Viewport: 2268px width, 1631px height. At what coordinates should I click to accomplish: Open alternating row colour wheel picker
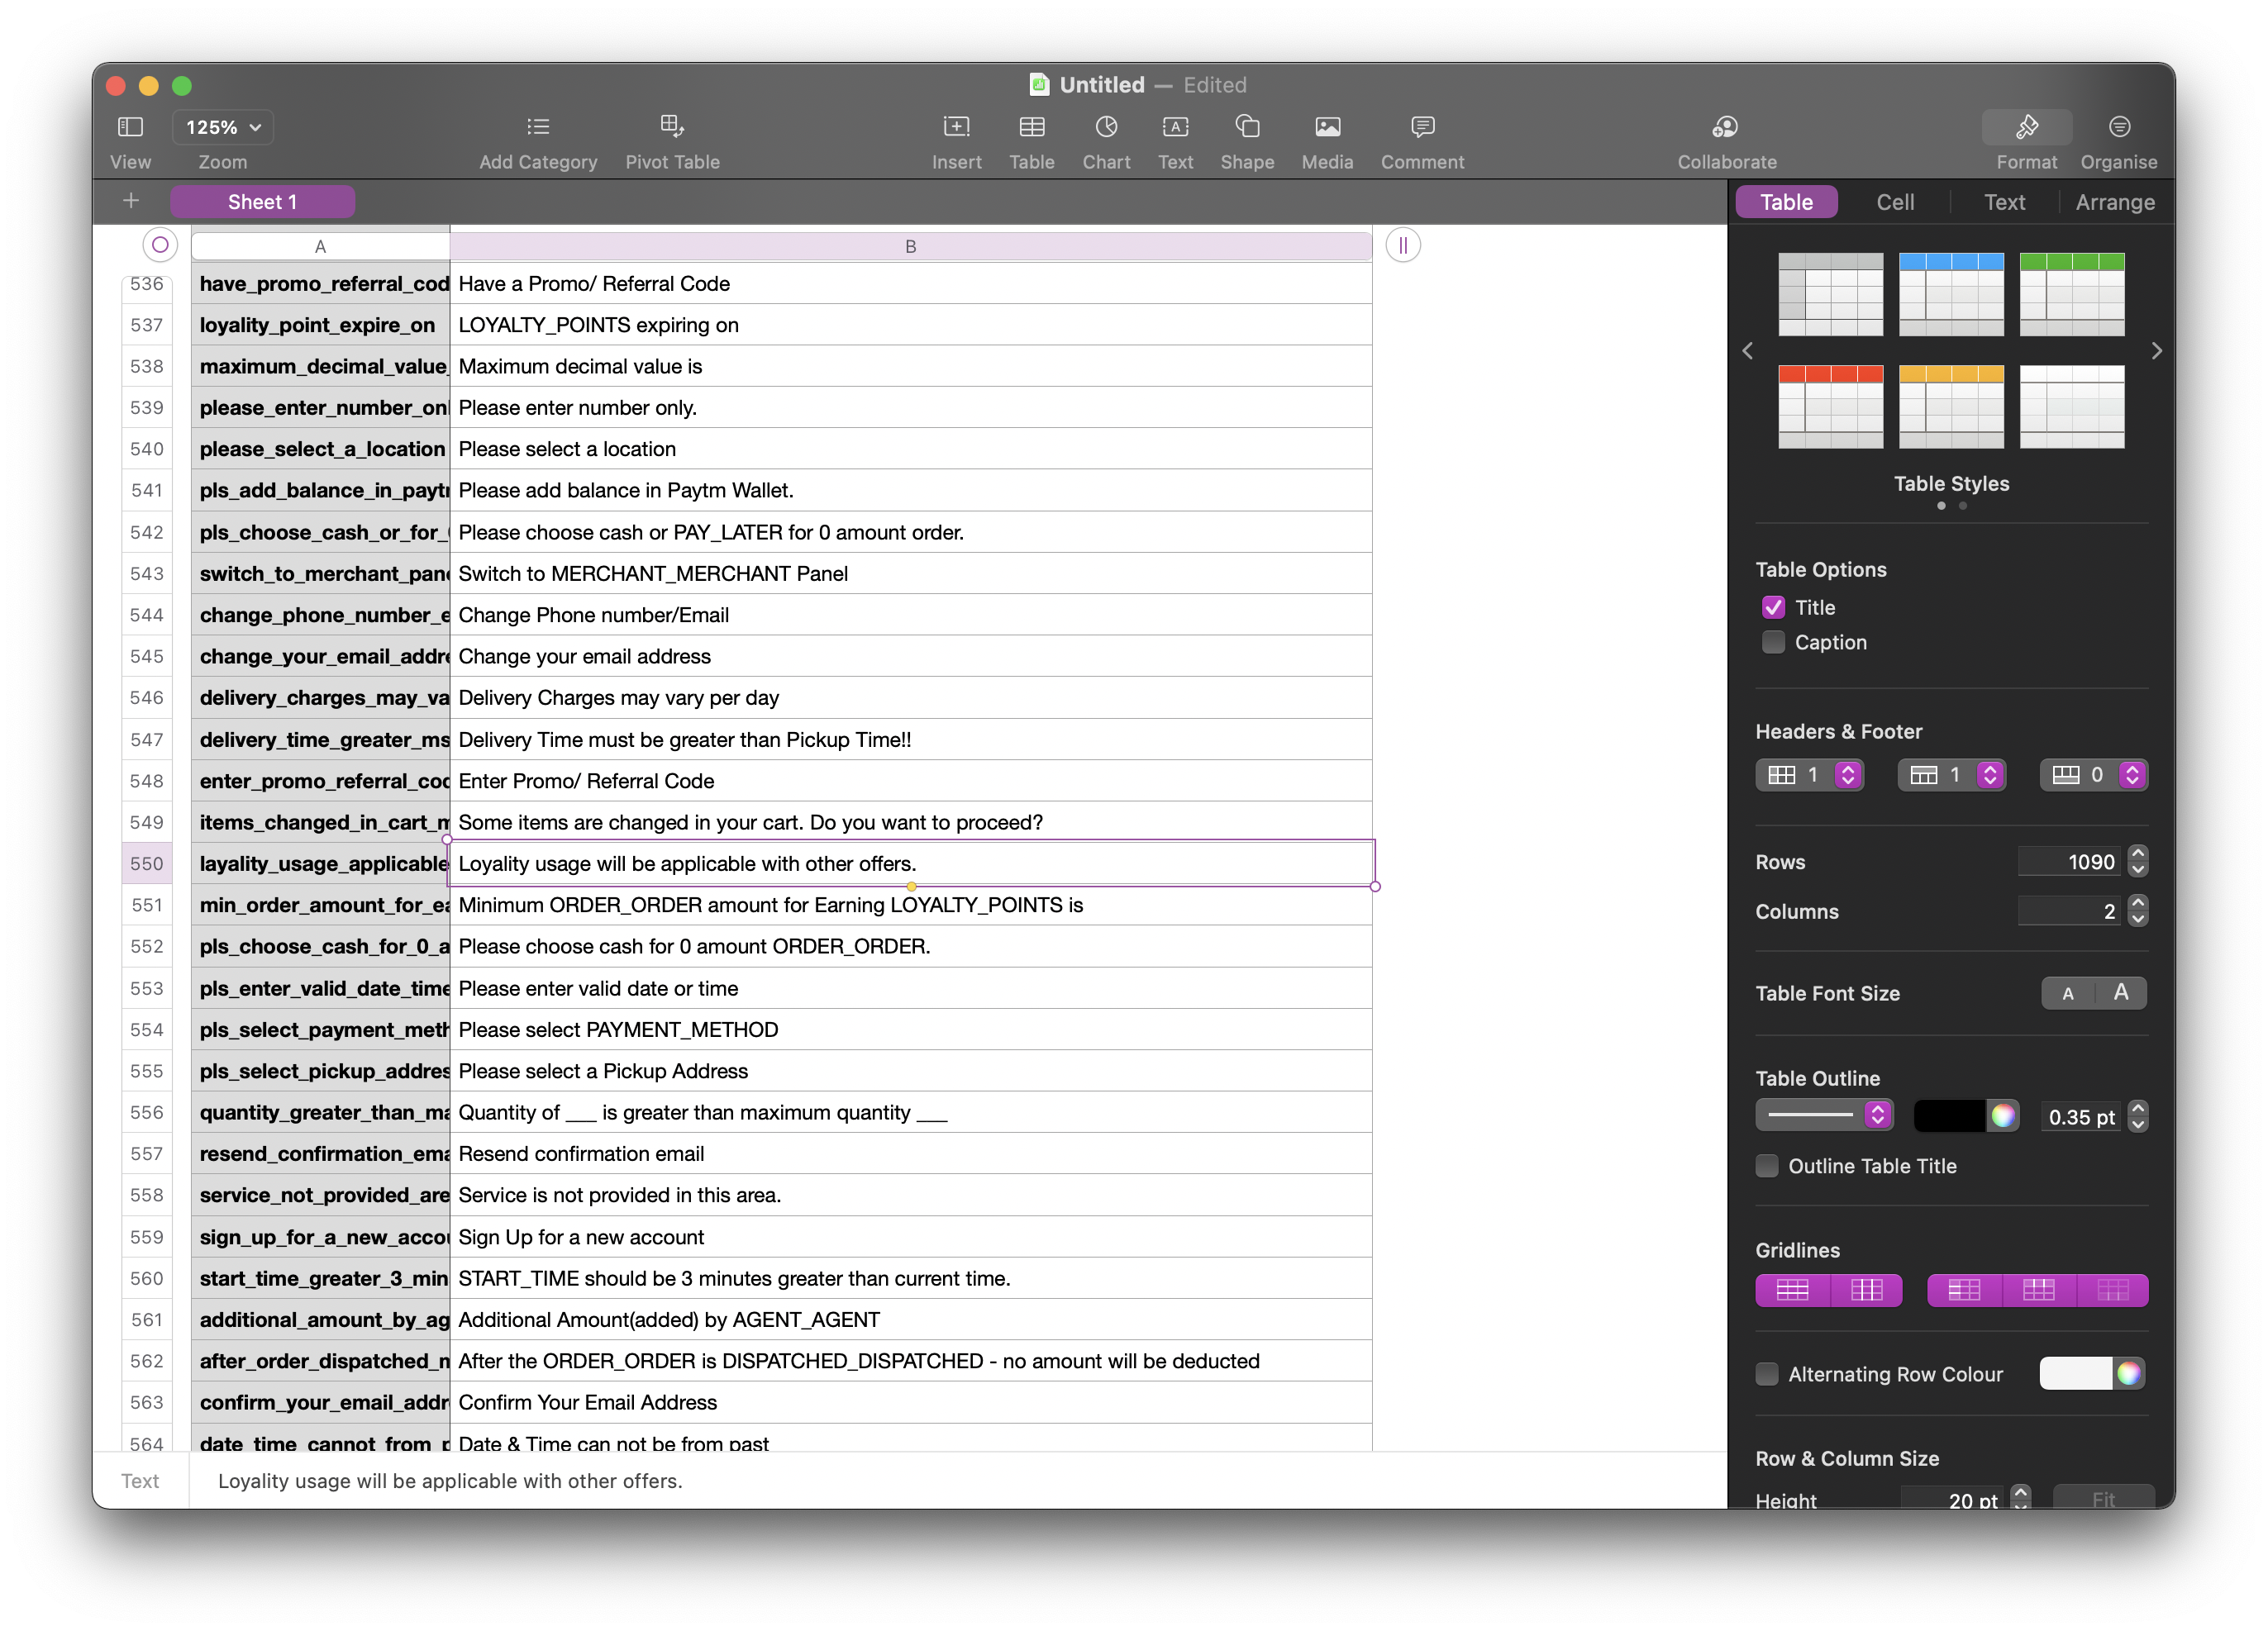coord(2128,1374)
